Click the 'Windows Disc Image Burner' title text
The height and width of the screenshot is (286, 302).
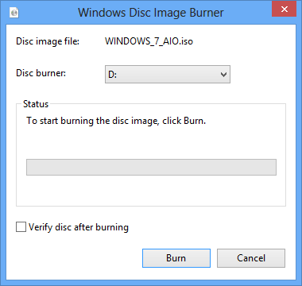point(151,13)
